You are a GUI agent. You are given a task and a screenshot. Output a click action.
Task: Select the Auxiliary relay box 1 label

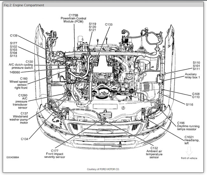pyautogui.click(x=192, y=76)
